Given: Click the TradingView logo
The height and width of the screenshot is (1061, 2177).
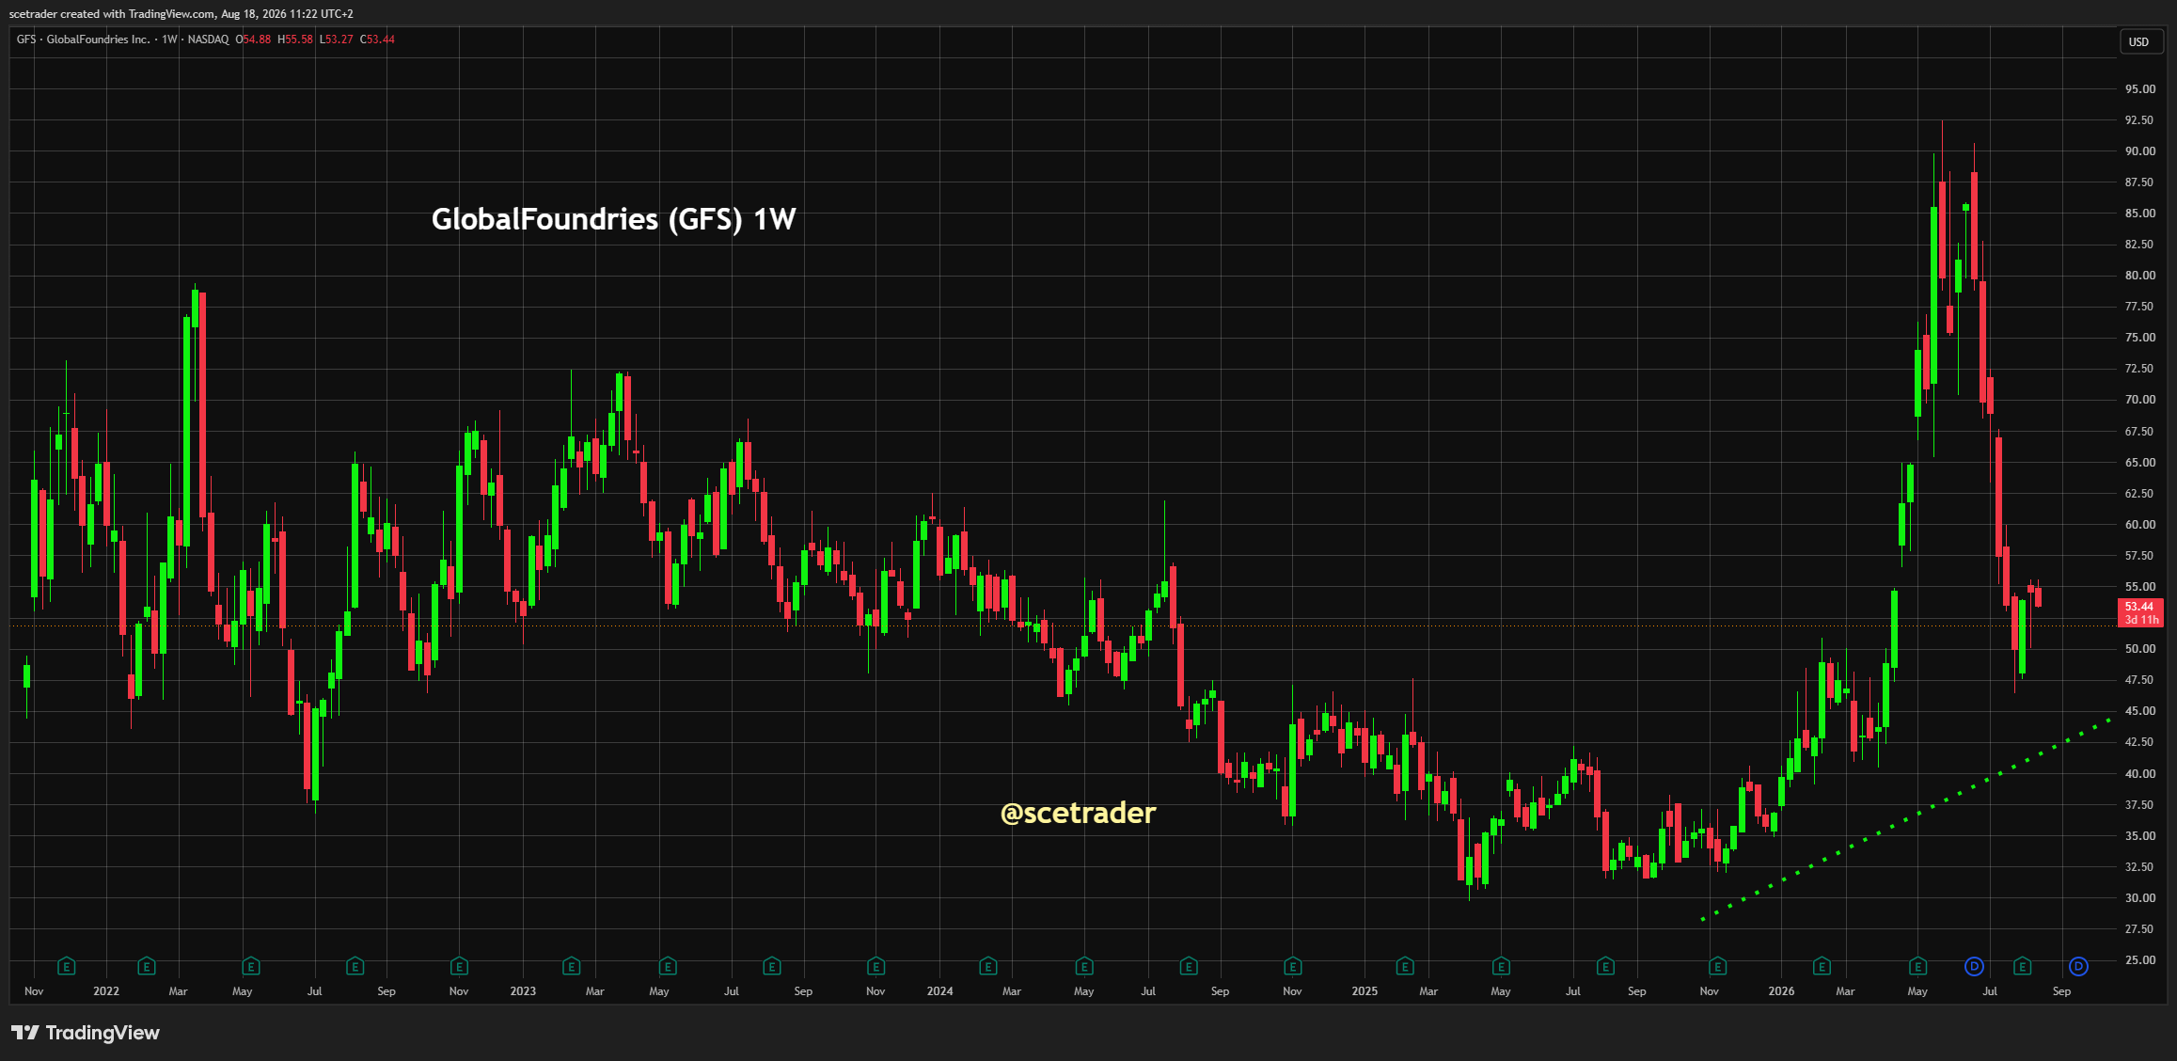Looking at the screenshot, I should [86, 1033].
